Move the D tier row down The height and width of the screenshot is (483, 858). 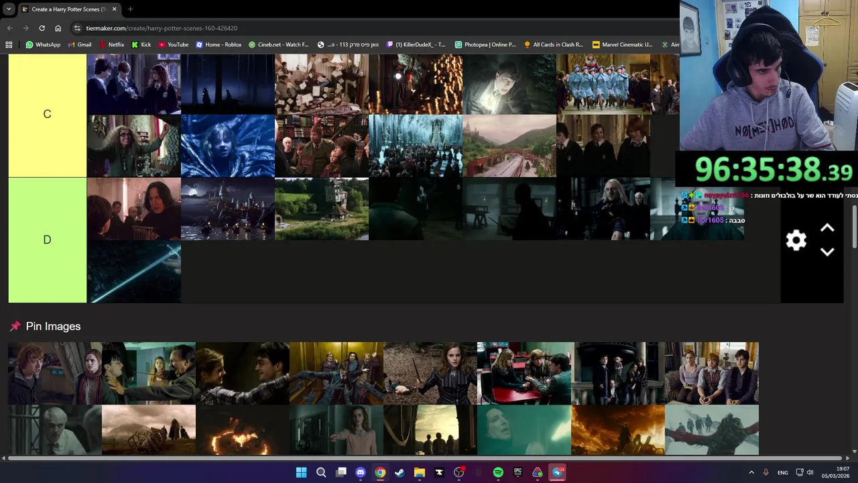[x=827, y=252]
